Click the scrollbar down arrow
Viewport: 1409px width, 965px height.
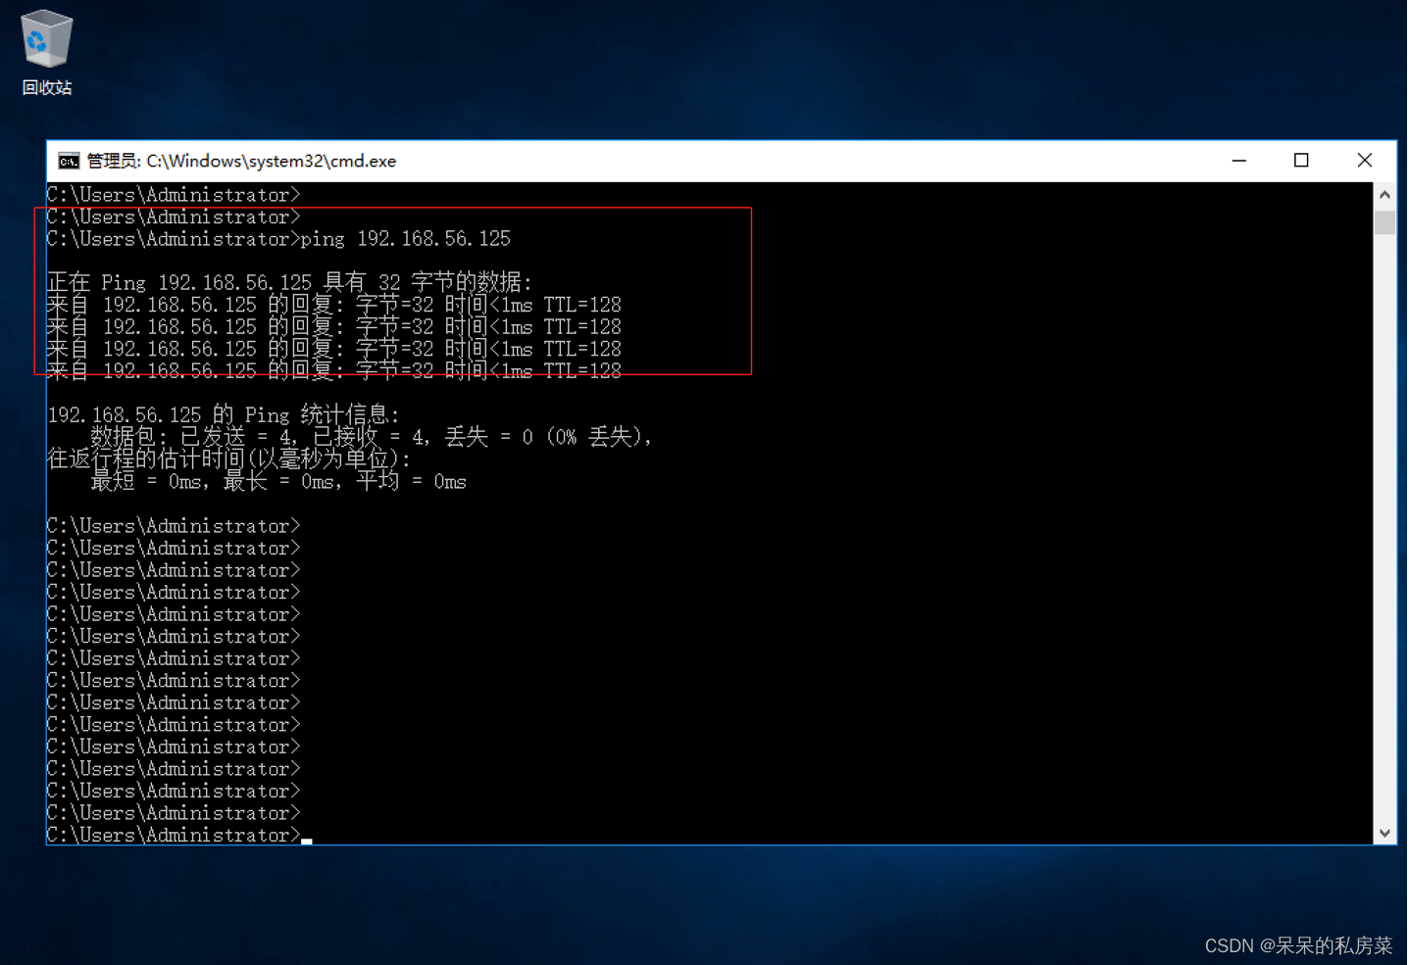[x=1384, y=834]
